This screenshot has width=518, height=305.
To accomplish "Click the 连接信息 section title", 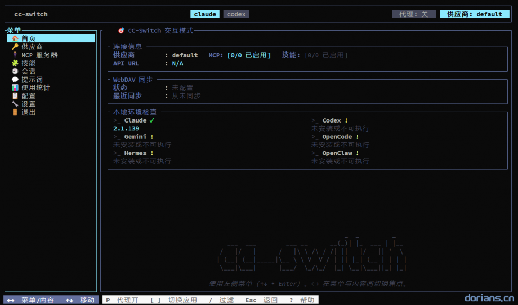I will tap(128, 47).
